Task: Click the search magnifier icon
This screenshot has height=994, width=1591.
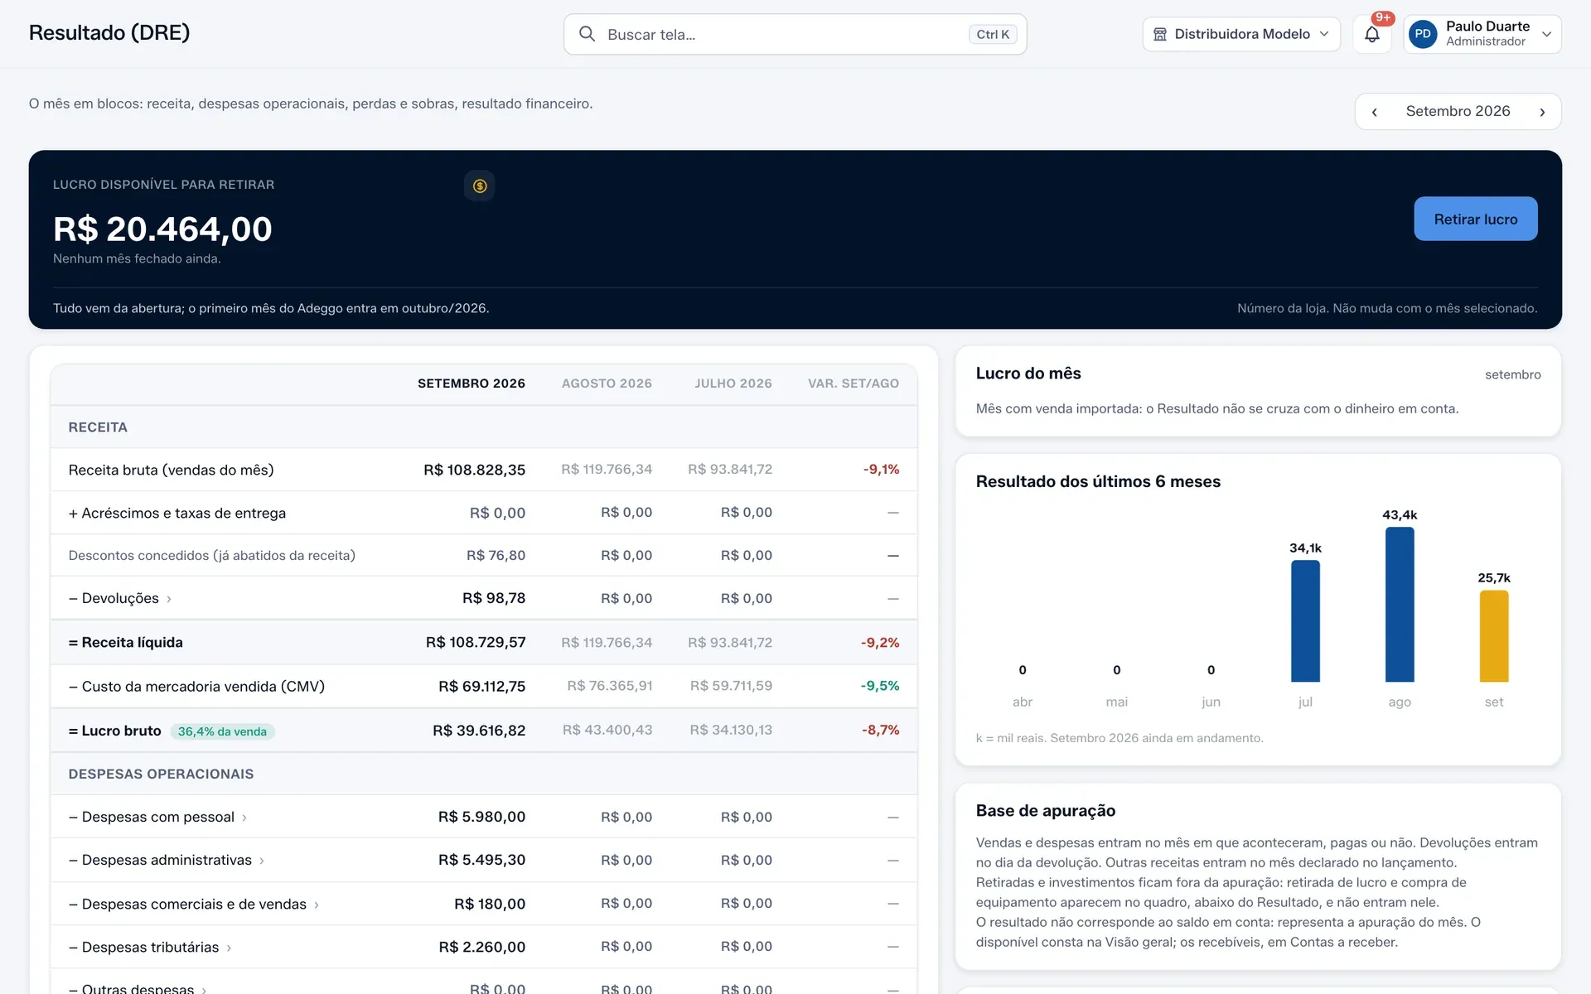Action: point(587,34)
